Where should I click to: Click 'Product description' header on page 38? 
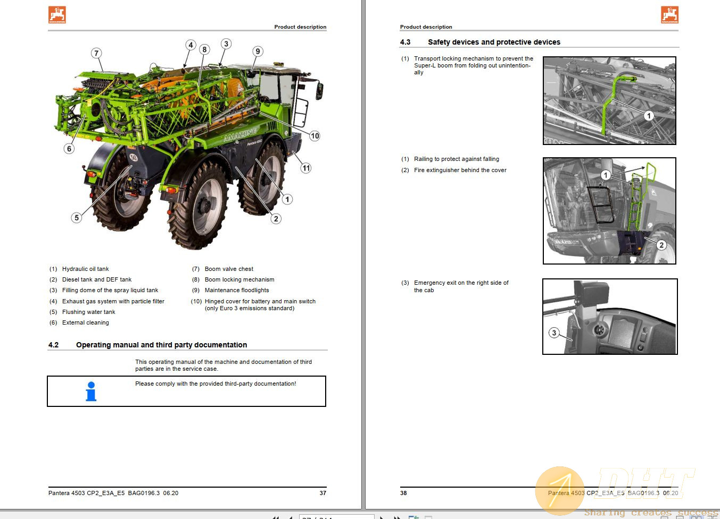tap(426, 27)
